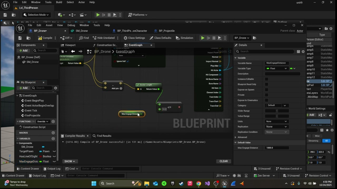
Task: Open the Functions Override dropdown
Action: point(43,122)
